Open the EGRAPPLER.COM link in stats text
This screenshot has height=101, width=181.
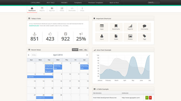click(34, 26)
